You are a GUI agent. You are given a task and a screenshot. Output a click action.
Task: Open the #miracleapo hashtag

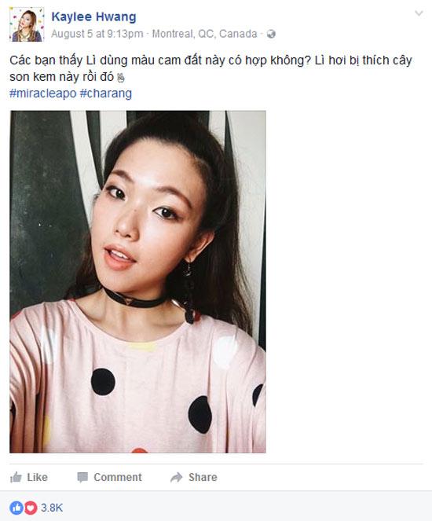(x=43, y=94)
